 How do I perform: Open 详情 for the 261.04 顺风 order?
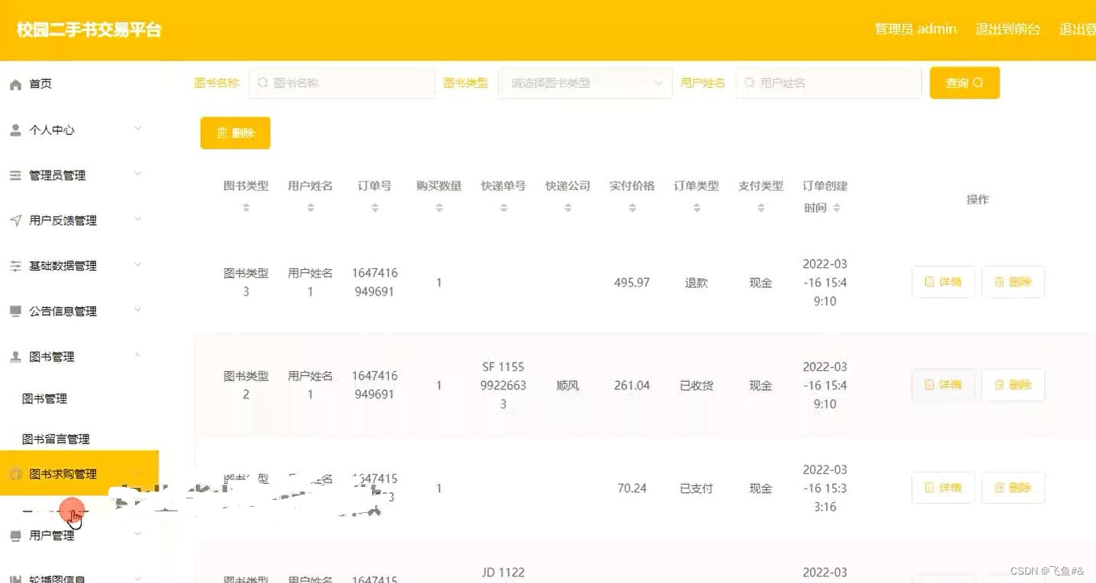pos(943,385)
